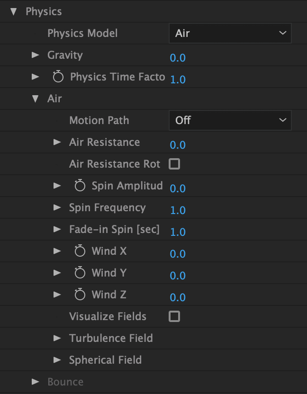Select the Spin Frequency label
Image resolution: width=307 pixels, height=394 pixels.
click(x=108, y=208)
